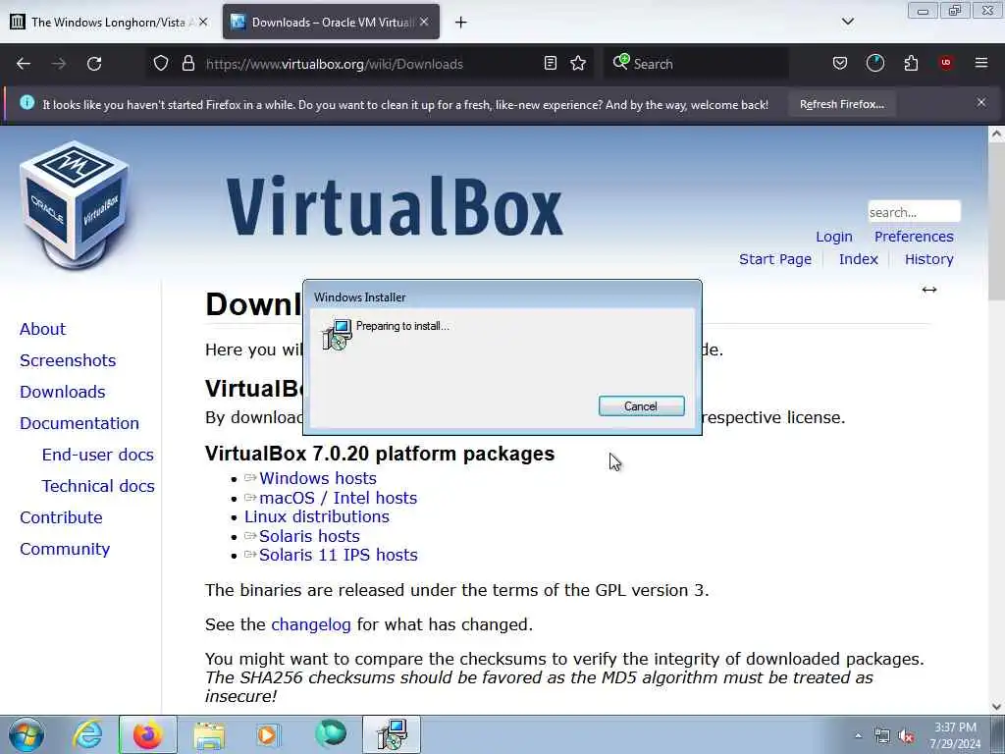The width and height of the screenshot is (1005, 754).
Task: Open the changelog link
Action: tap(311, 624)
